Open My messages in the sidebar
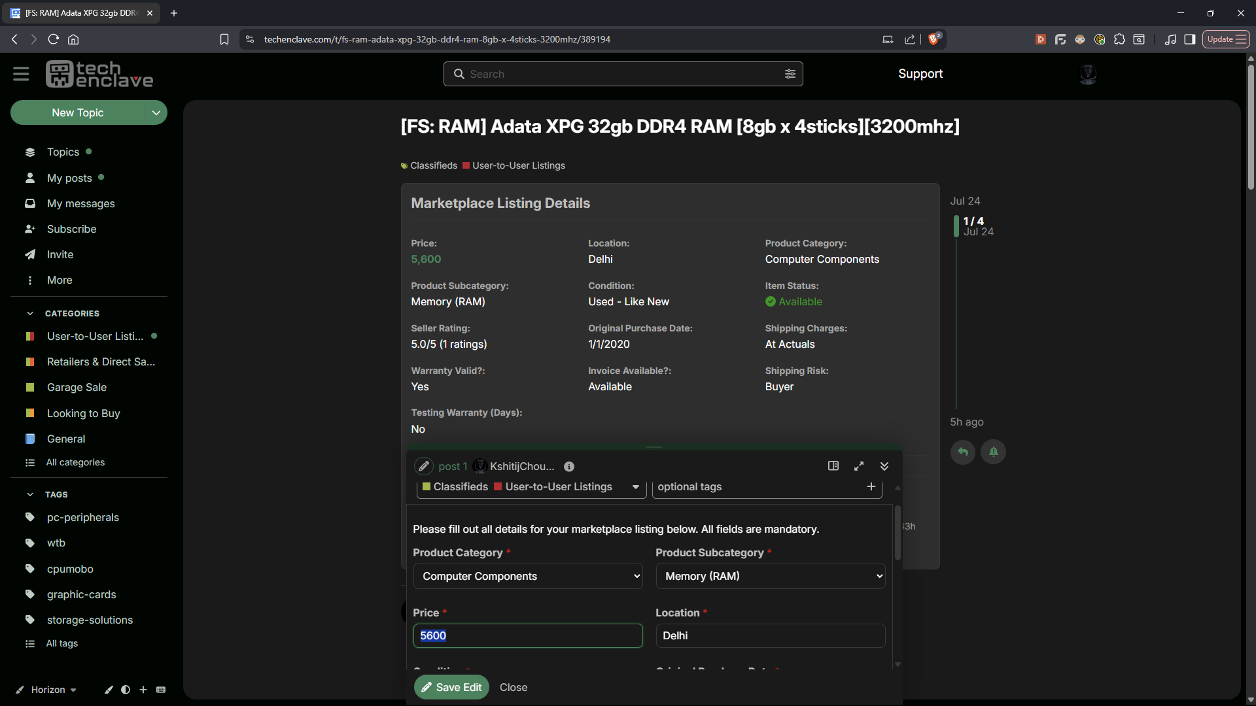This screenshot has width=1256, height=706. point(80,203)
